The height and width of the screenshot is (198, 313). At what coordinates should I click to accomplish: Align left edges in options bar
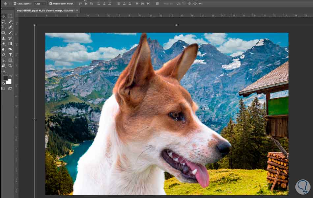click(99, 4)
